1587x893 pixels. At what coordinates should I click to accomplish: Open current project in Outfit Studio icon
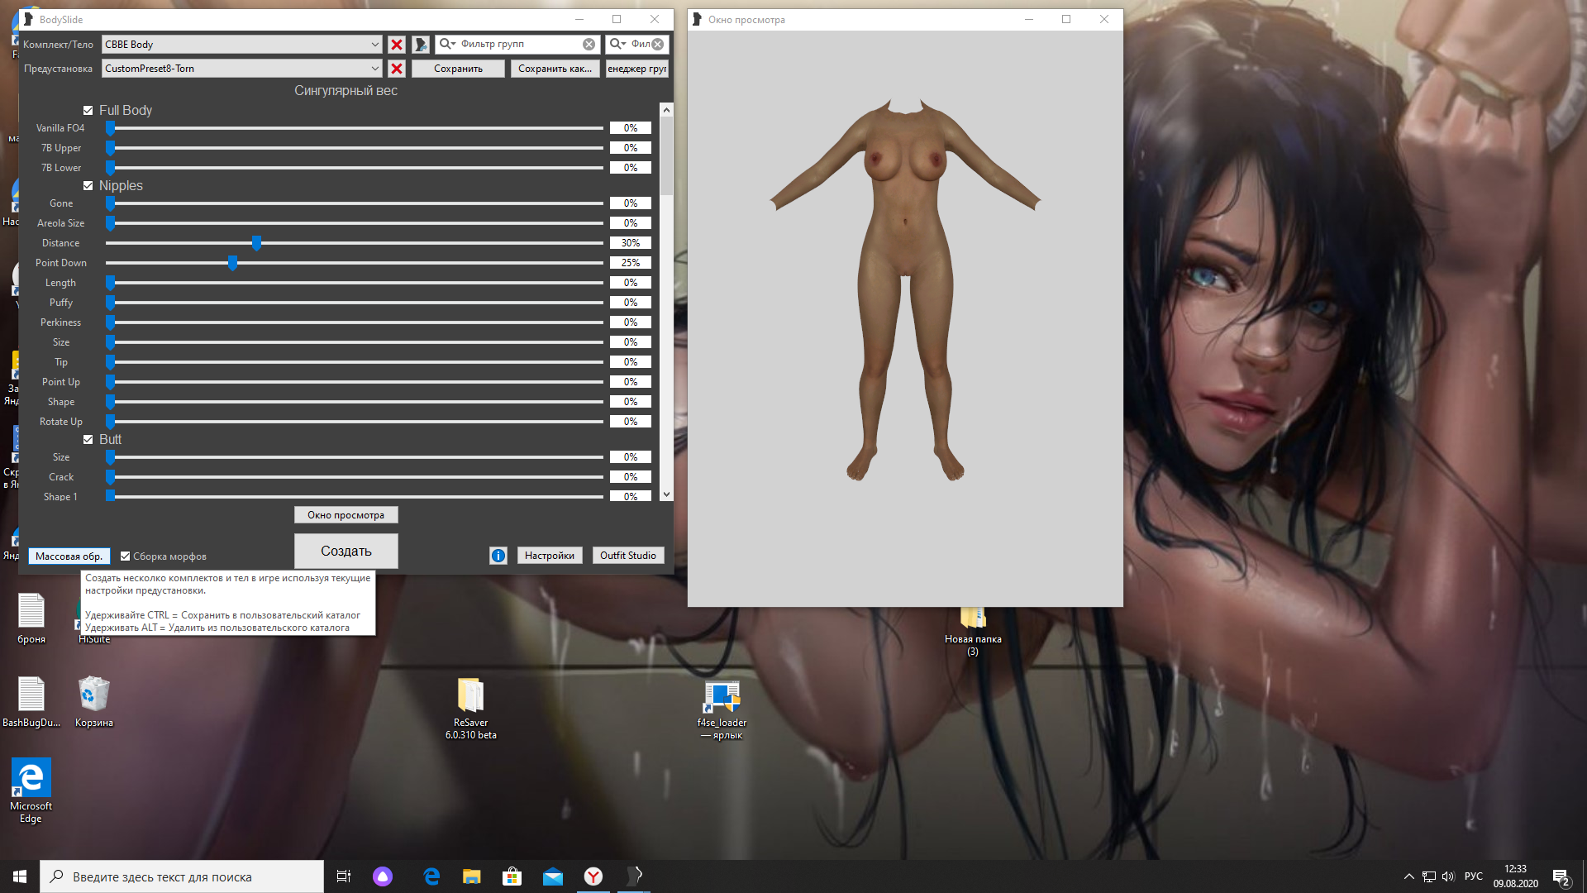[421, 45]
